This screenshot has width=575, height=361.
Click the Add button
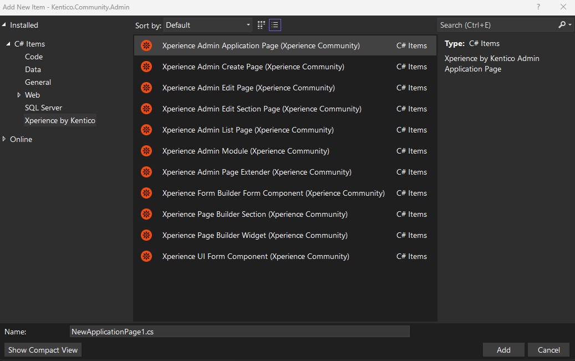(503, 350)
